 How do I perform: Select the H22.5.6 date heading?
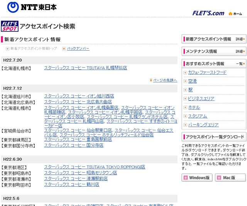tap(11, 198)
